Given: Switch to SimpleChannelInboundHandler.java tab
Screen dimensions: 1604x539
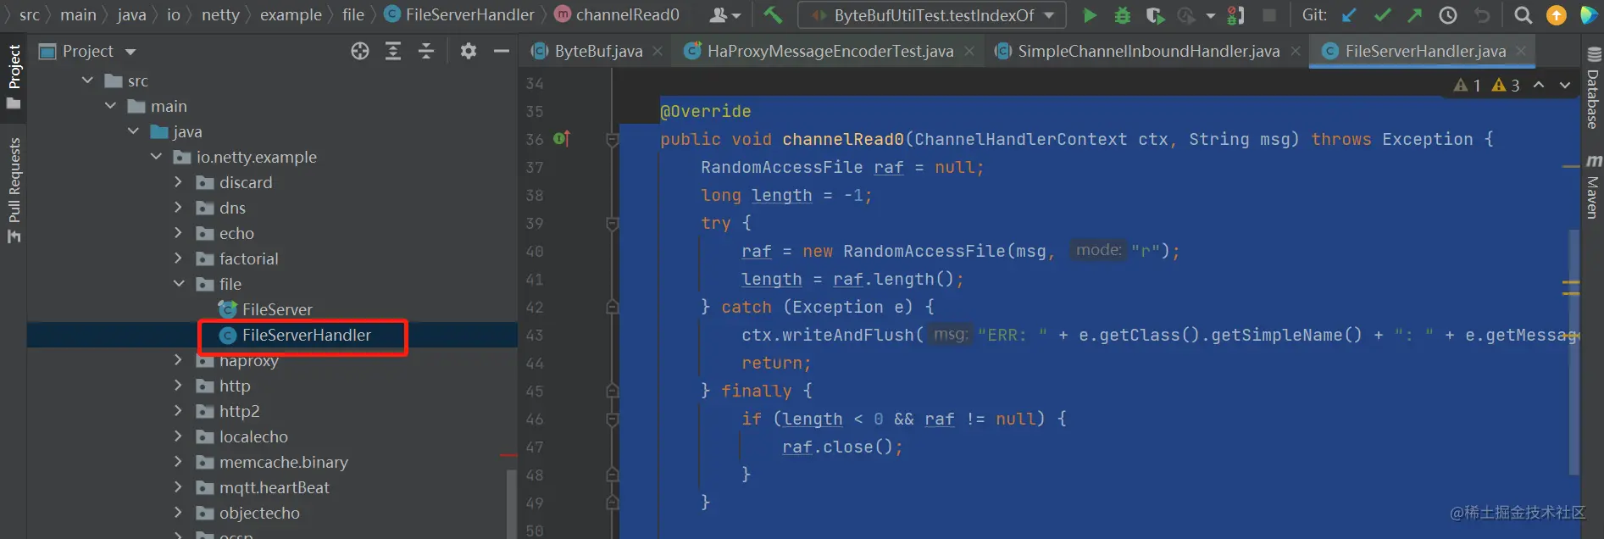Looking at the screenshot, I should [1147, 51].
